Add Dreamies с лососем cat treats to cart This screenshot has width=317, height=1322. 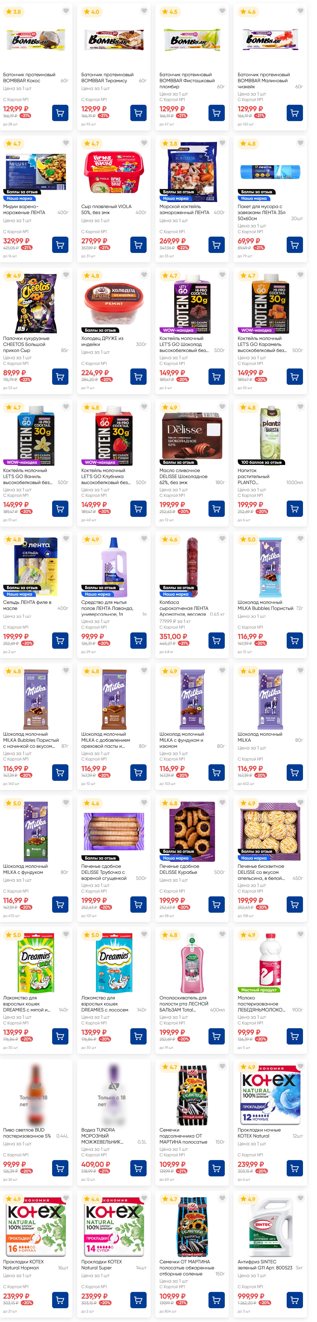click(138, 1036)
